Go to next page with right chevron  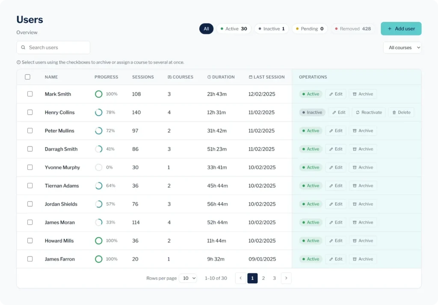point(286,278)
